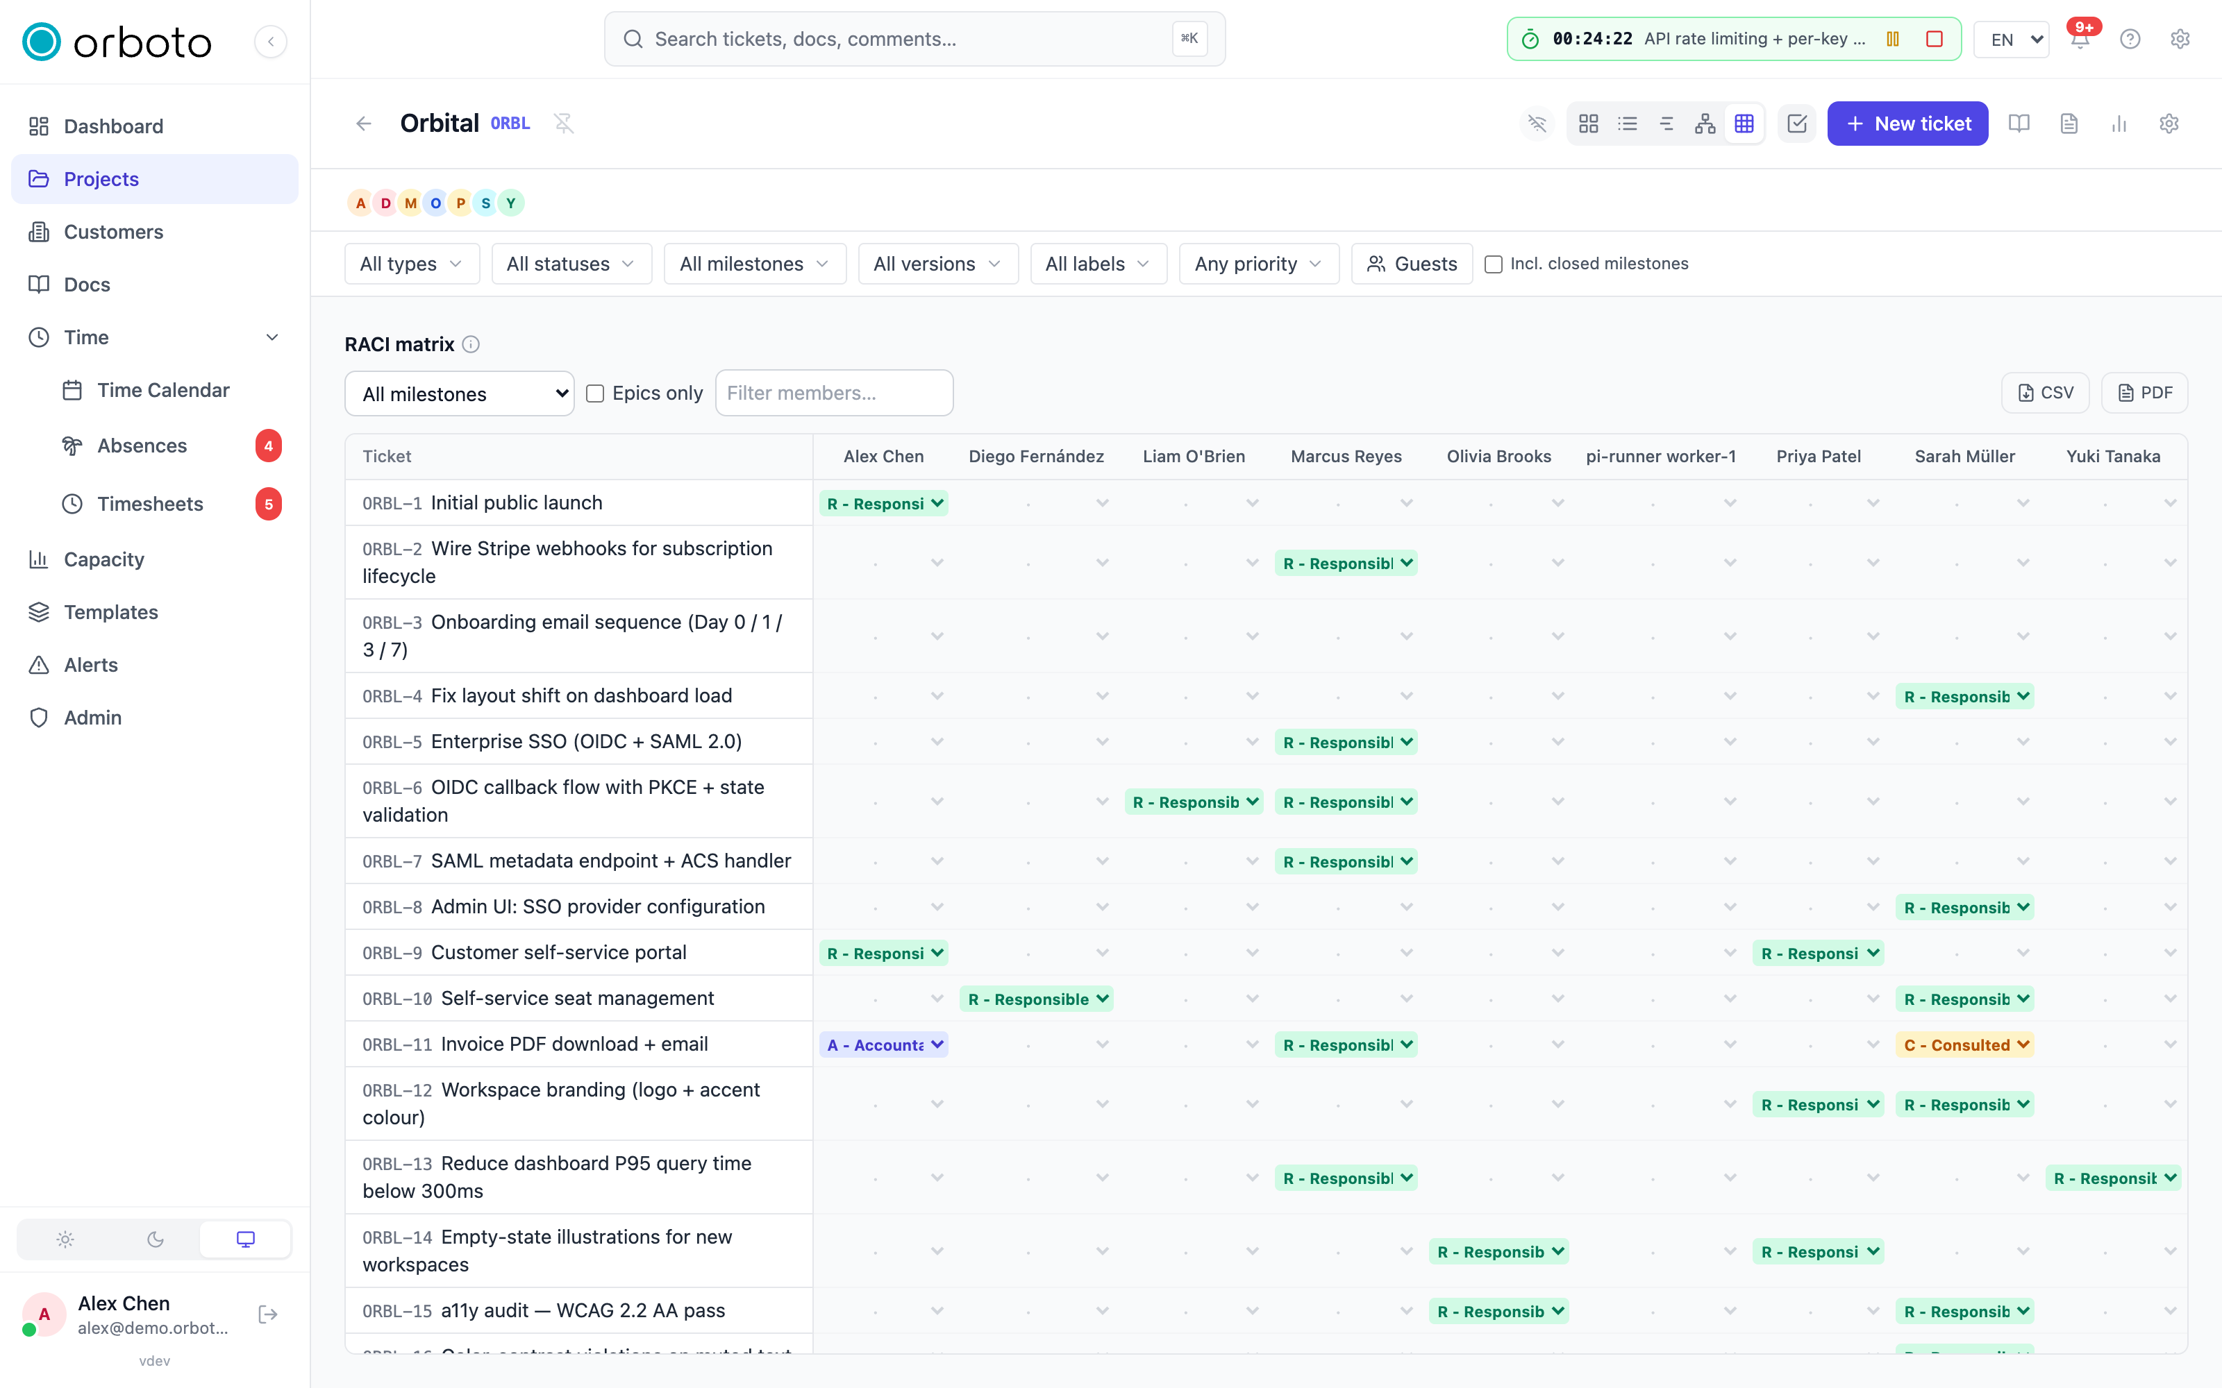Pause the running timer
The image size is (2222, 1388).
point(1892,39)
